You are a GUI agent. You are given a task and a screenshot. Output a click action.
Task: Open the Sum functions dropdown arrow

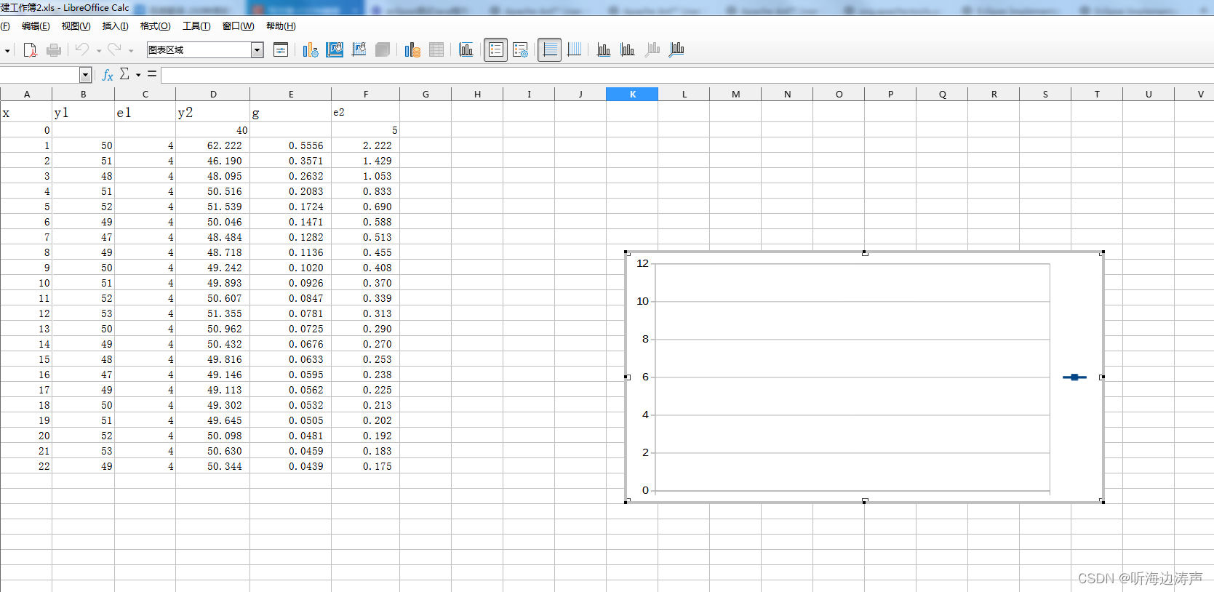pos(138,75)
